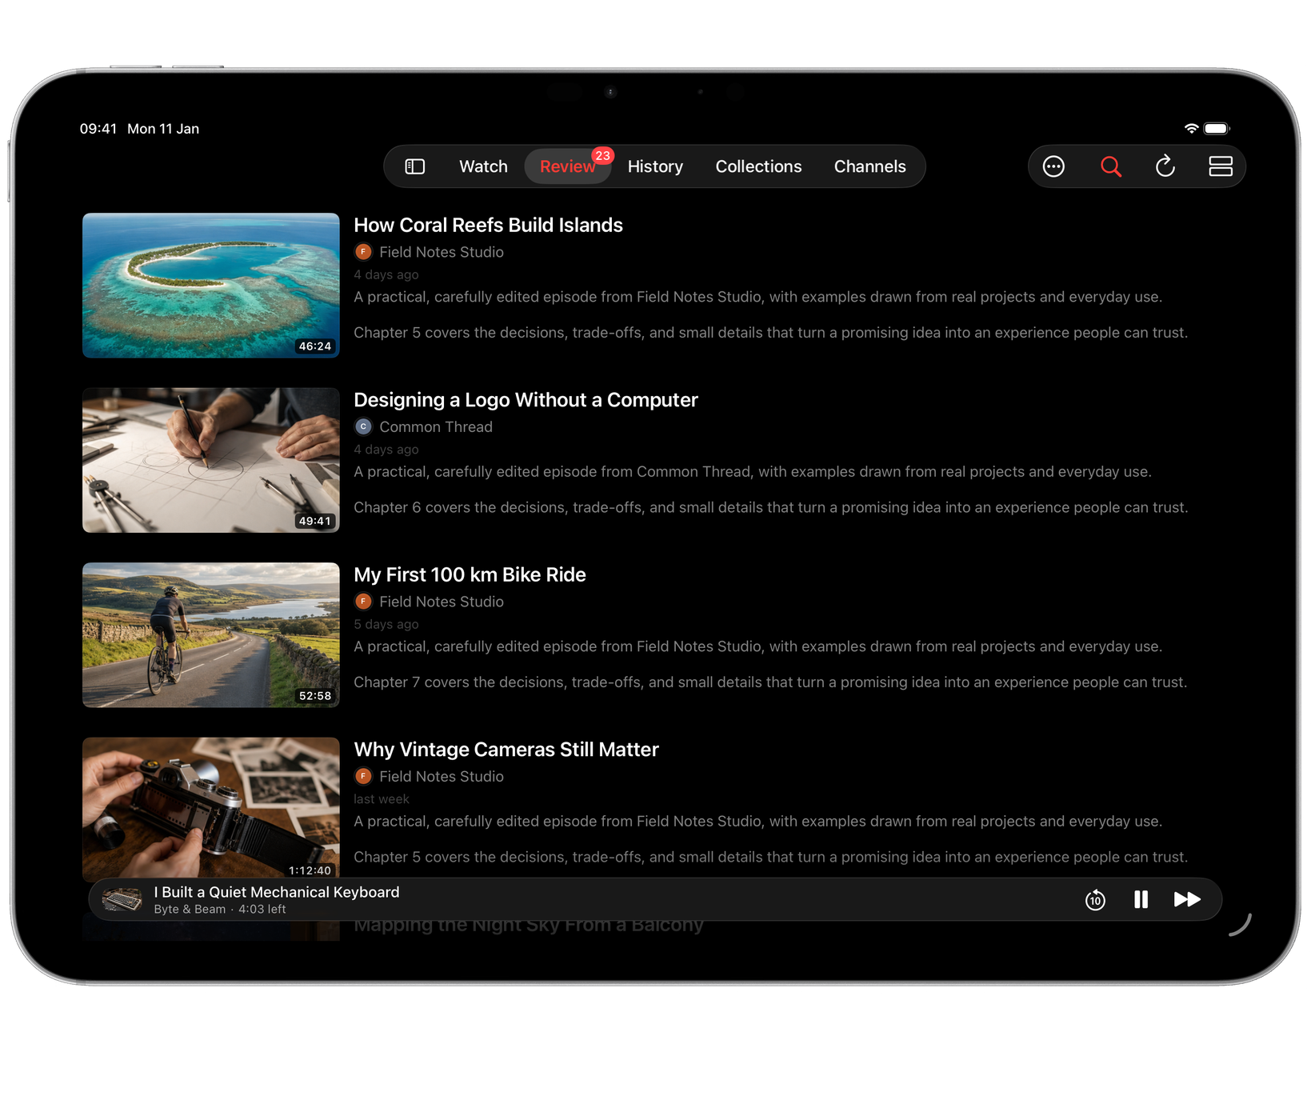This screenshot has width=1311, height=1120.
Task: Click the 23 badge on Review
Action: pos(602,155)
